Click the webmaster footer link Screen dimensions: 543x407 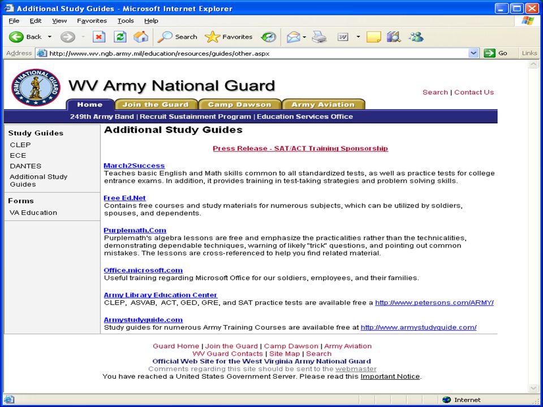click(x=356, y=369)
